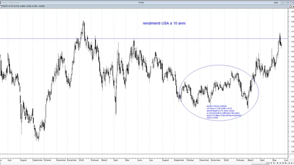Click the solid bar zoom icon
Screen dimensions: 294x165
pyautogui.click(x=277, y=163)
